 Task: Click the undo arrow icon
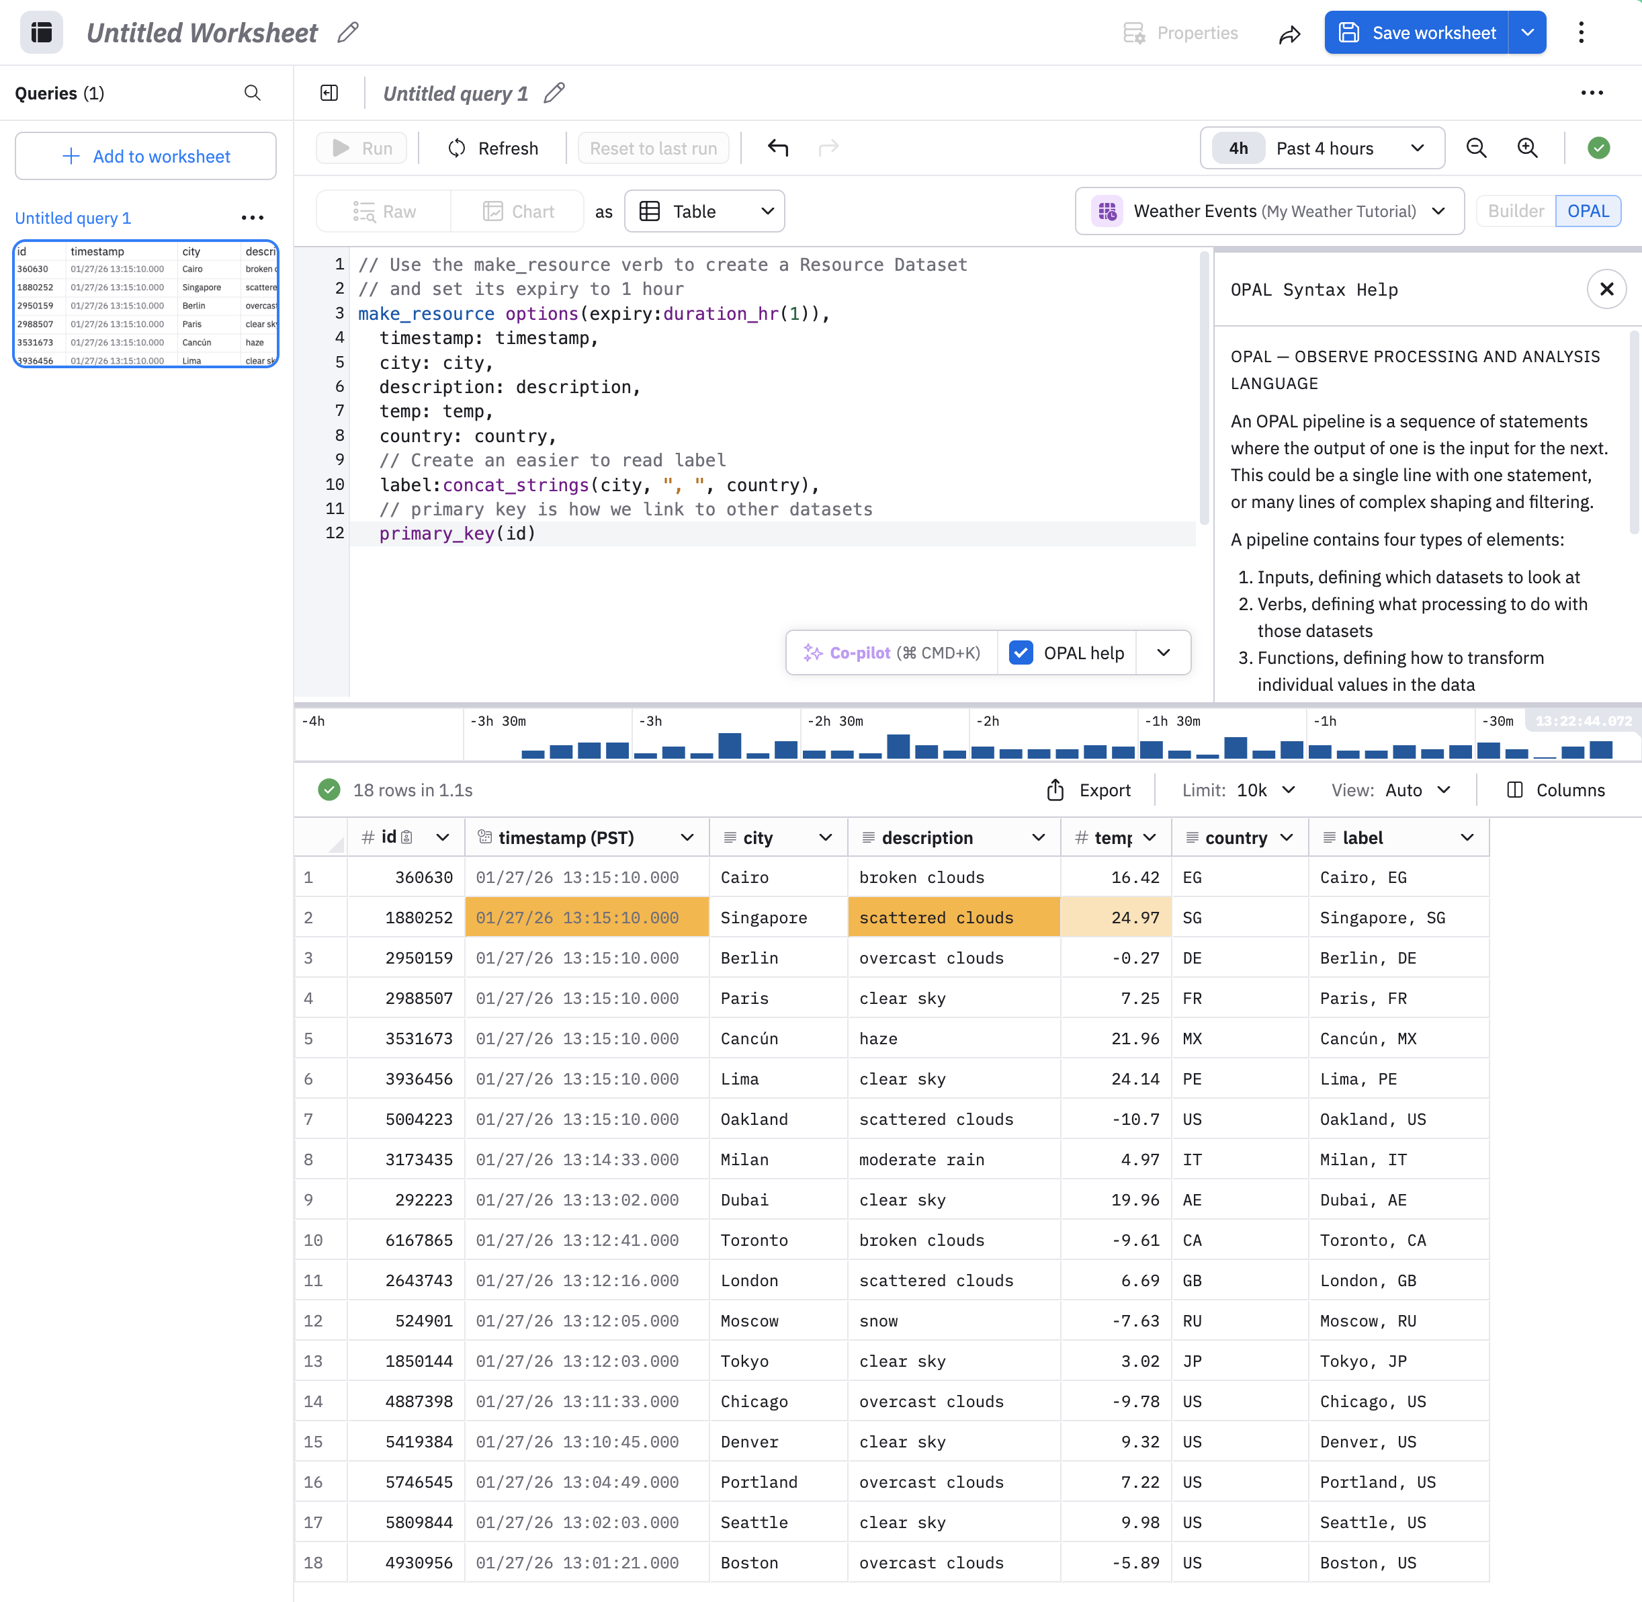click(x=778, y=148)
